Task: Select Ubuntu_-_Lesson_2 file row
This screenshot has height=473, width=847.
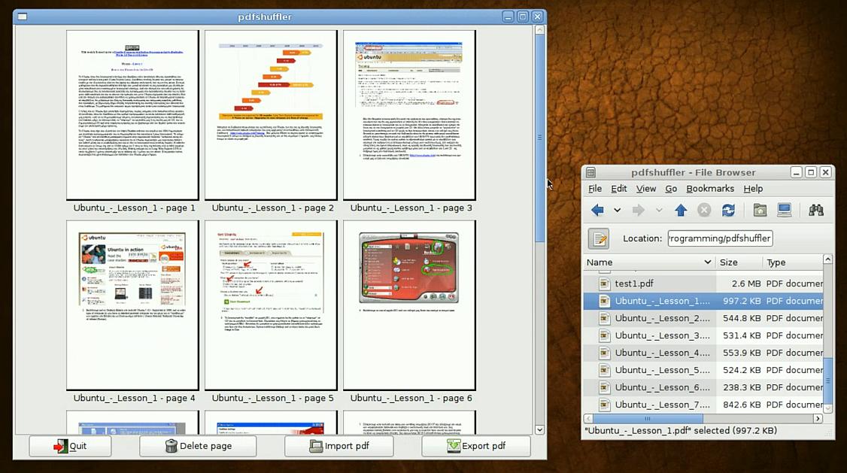Action: click(703, 318)
